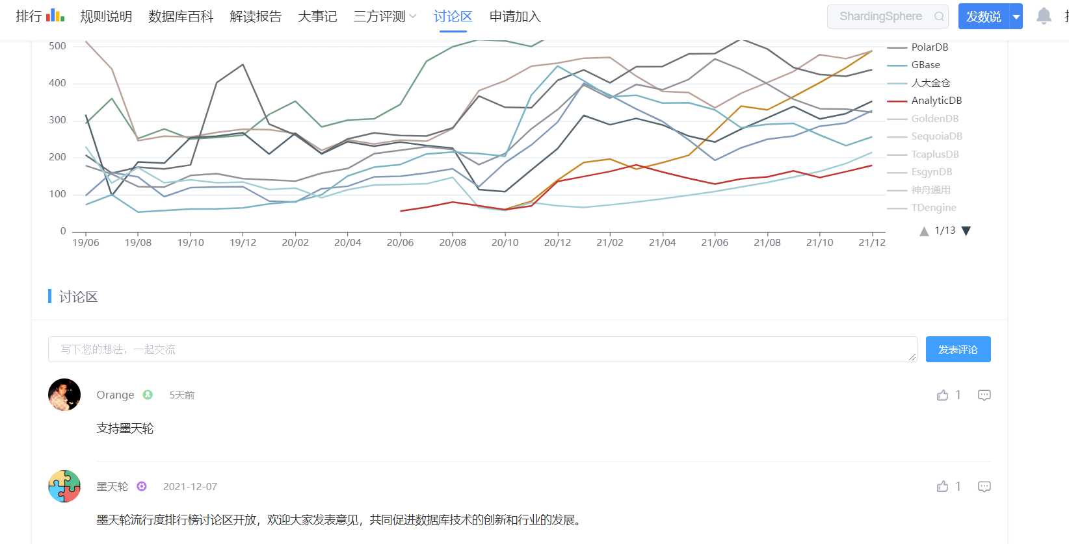
Task: Click the search magnifier icon
Action: [x=939, y=17]
